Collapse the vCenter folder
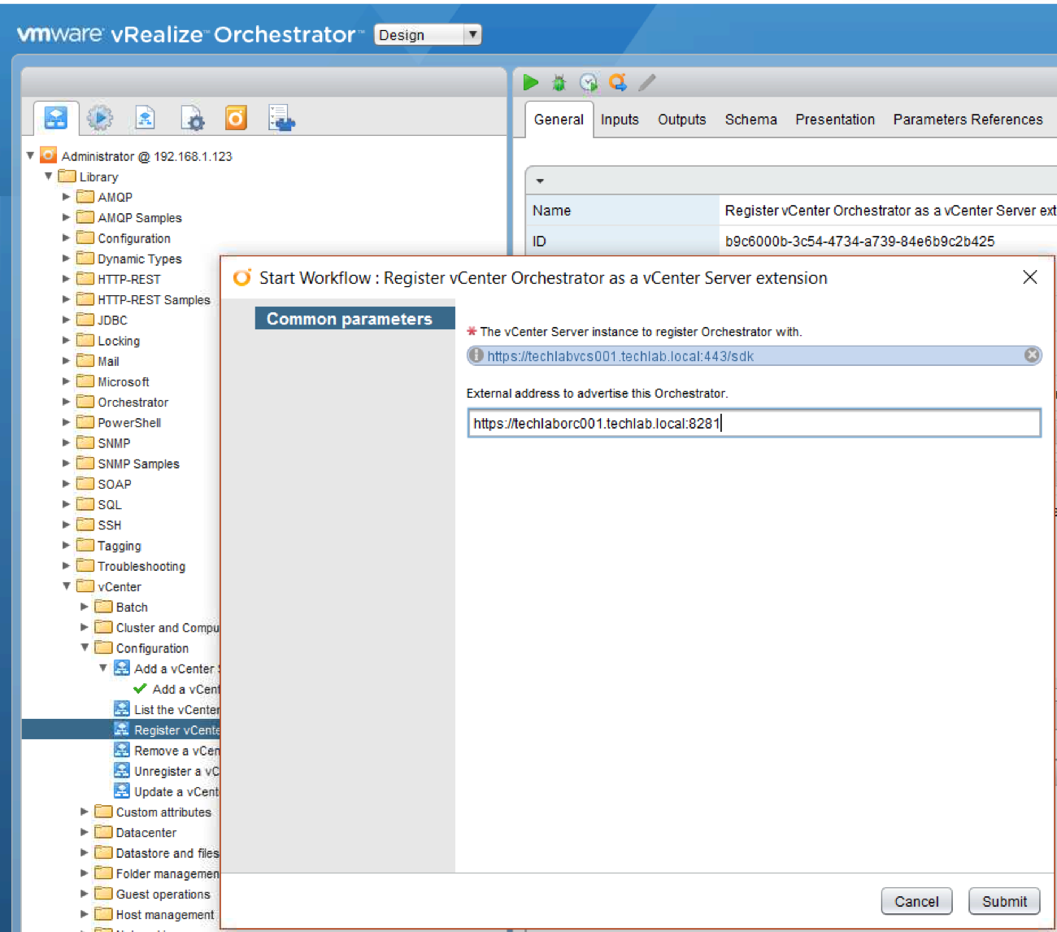Image resolution: width=1057 pixels, height=932 pixels. (67, 586)
